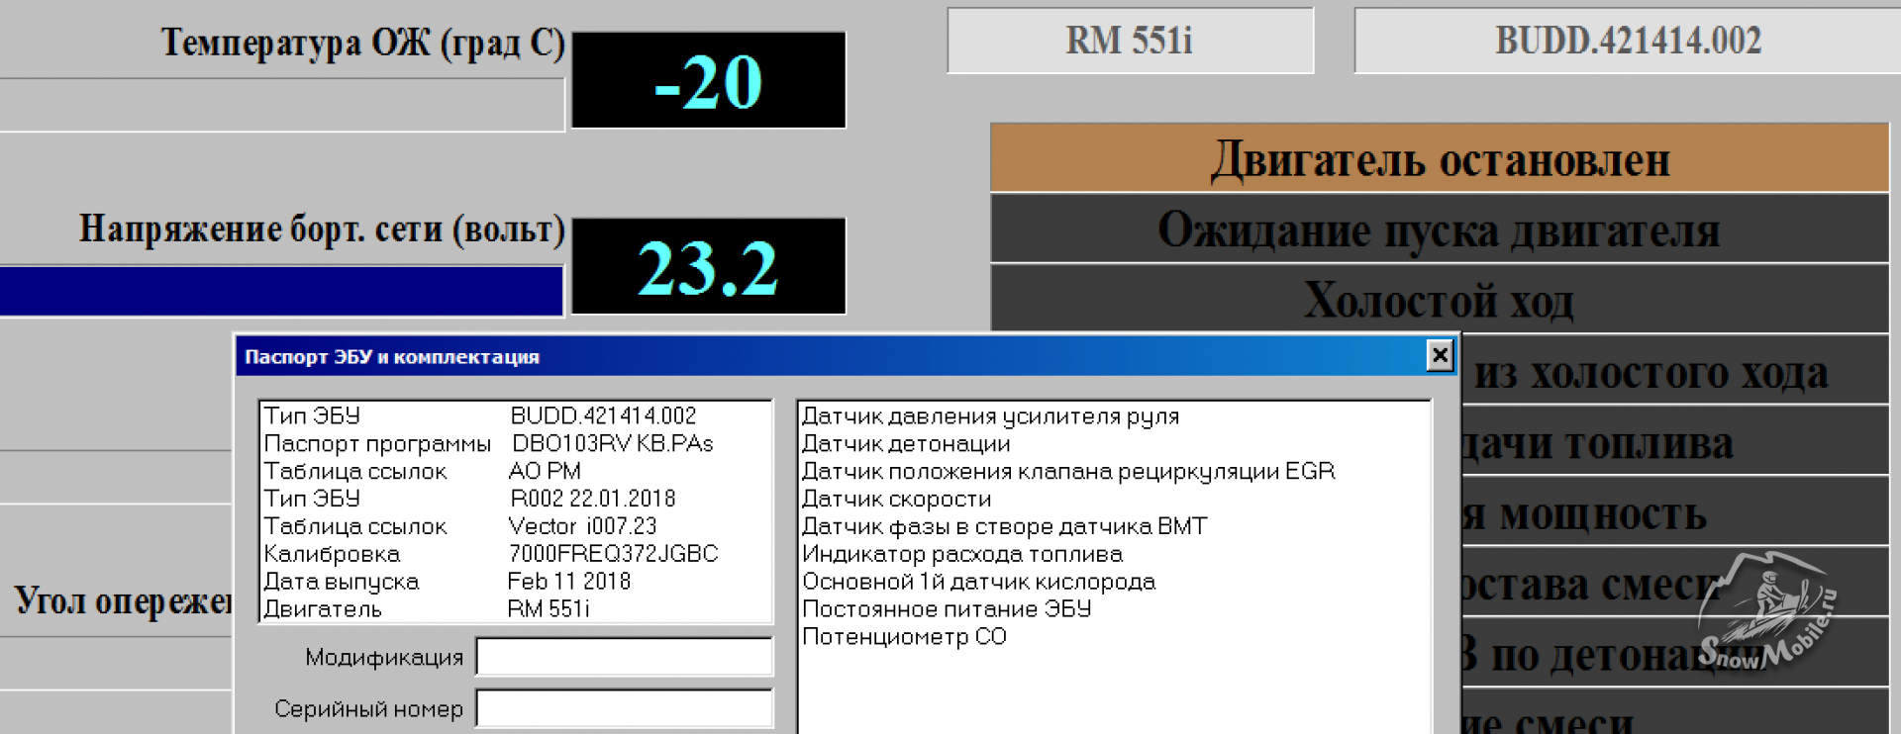Click the on-board voltage value 23.2
Viewport: 1901px width, 734px height.
(709, 266)
